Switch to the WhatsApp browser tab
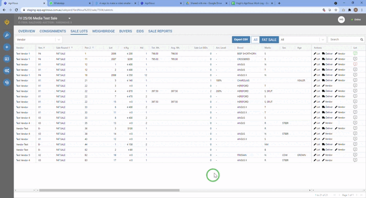The height and width of the screenshot is (198, 366). 70,3
